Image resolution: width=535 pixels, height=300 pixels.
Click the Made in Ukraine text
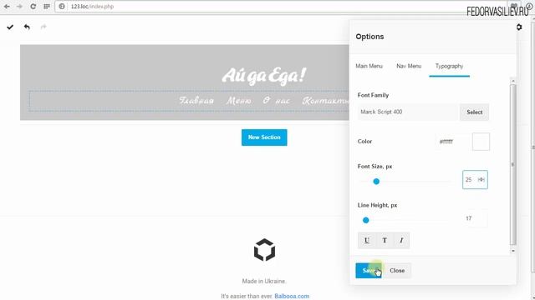[264, 281]
